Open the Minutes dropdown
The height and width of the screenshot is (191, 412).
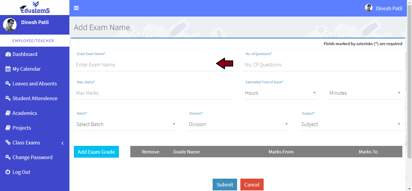coord(364,93)
